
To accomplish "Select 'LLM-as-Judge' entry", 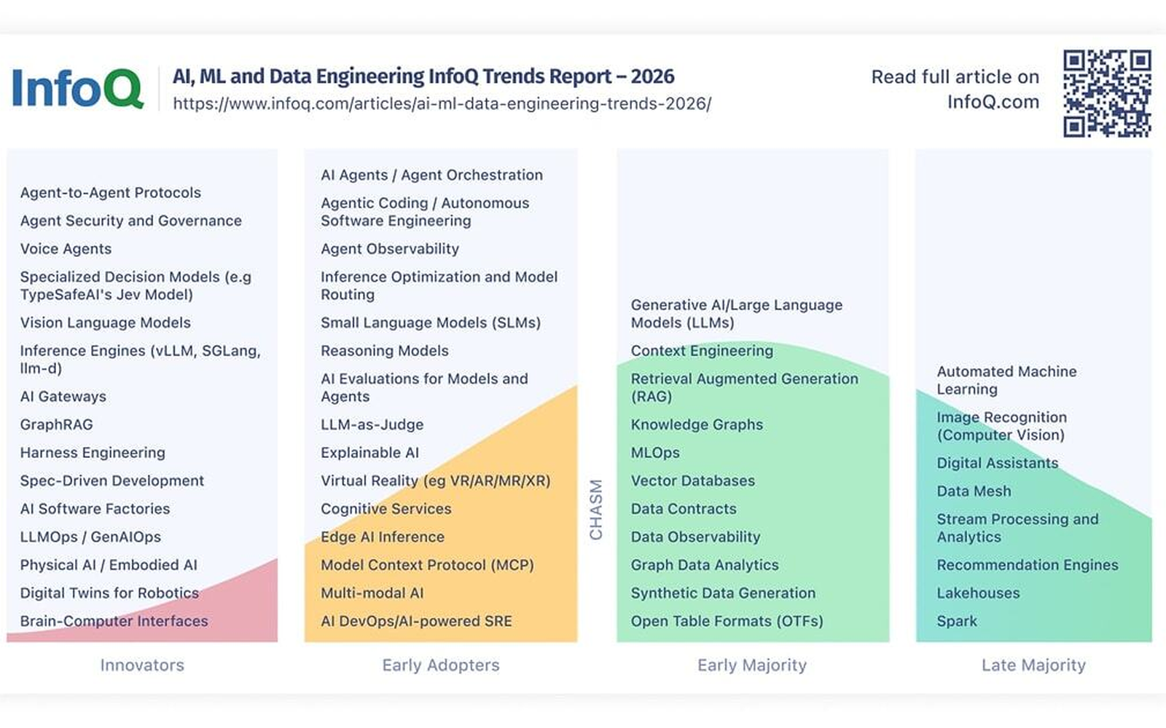I will coord(372,424).
